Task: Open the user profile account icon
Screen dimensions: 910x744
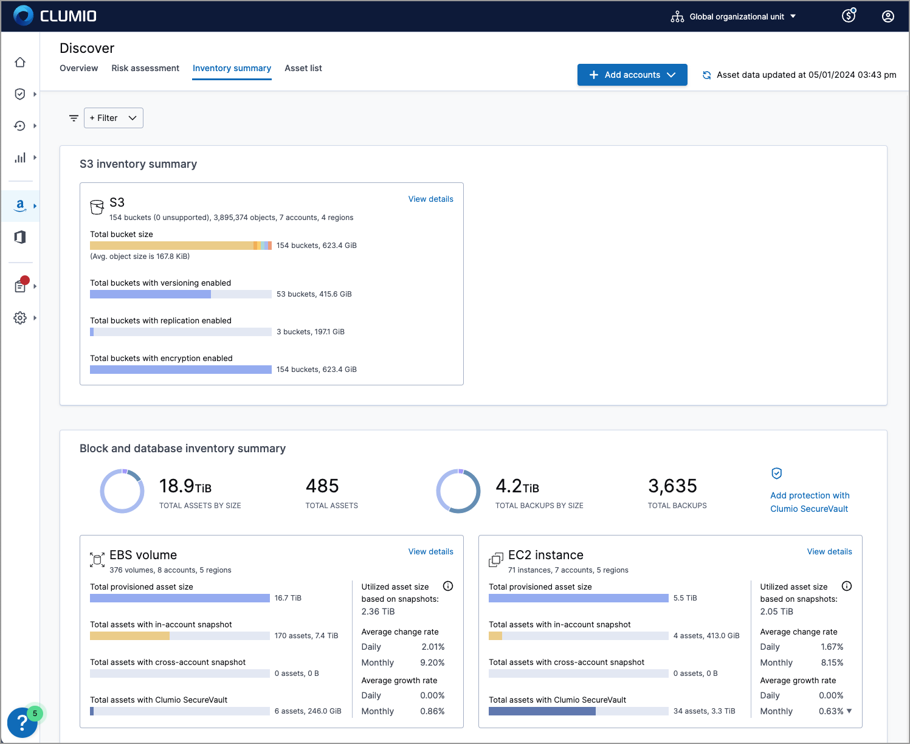Action: click(x=888, y=16)
